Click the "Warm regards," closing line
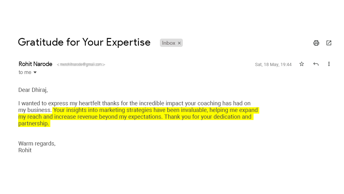 (37, 144)
